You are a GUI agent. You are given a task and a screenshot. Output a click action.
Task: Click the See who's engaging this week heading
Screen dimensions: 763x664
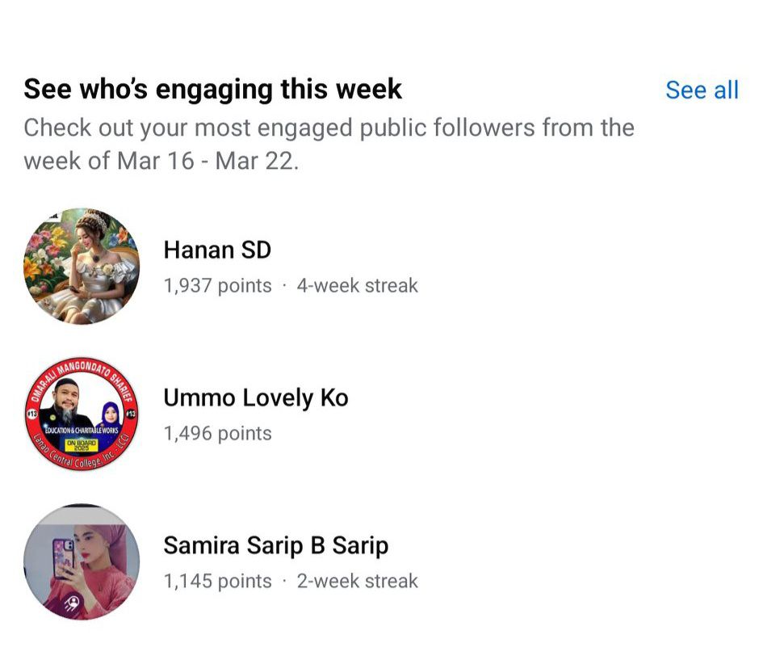point(212,90)
